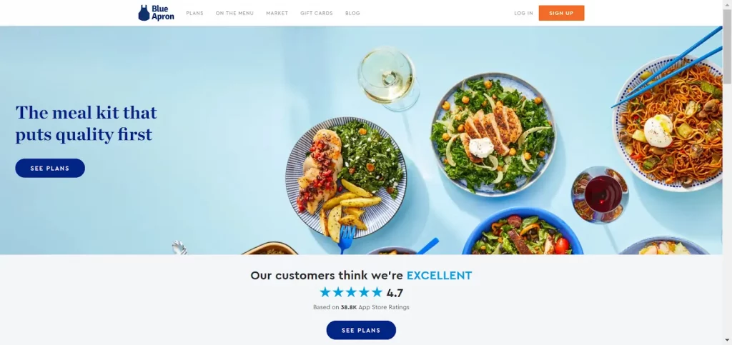Click the scrollbar up arrow

click(727, 4)
